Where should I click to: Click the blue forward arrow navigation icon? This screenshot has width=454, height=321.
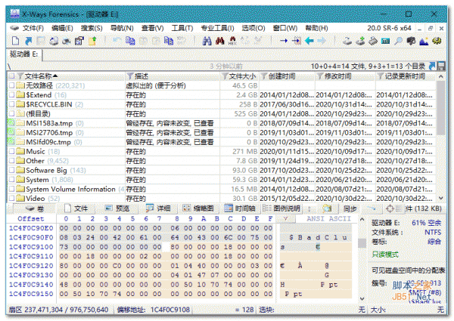point(322,40)
